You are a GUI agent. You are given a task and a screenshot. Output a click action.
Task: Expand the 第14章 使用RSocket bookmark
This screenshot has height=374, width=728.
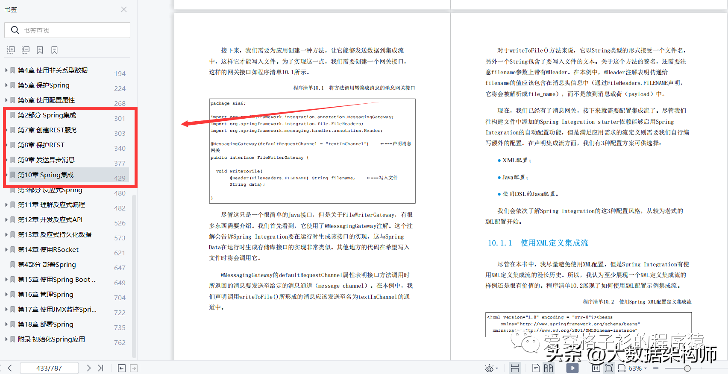coord(6,249)
